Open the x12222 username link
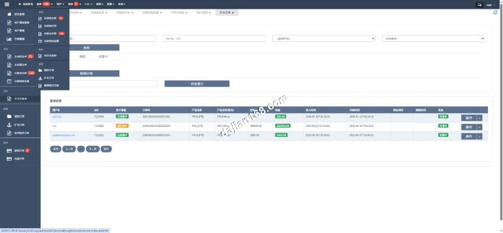The image size is (503, 233). [x=57, y=117]
